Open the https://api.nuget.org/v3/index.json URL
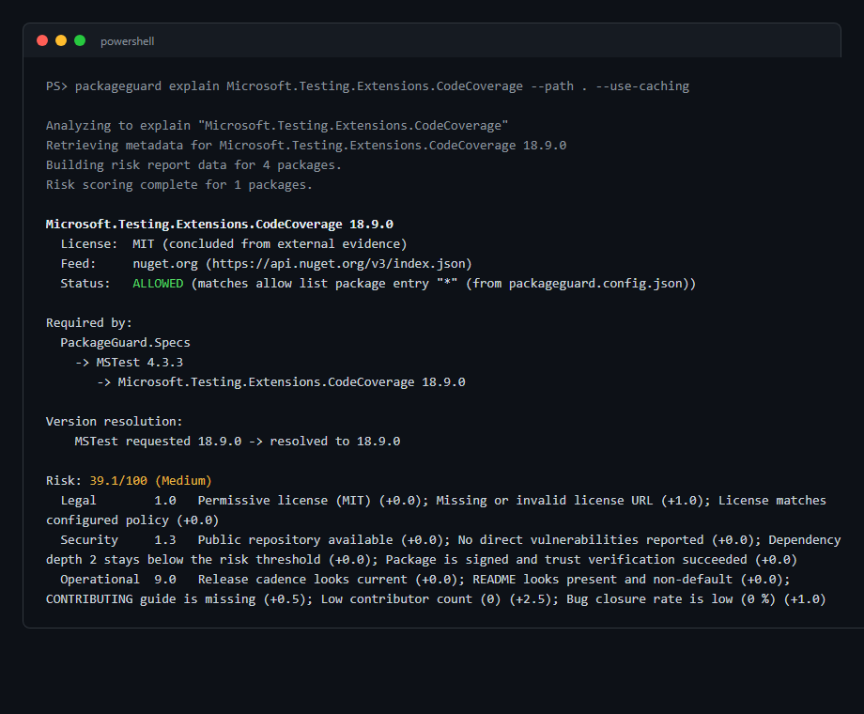This screenshot has height=714, width=864. pyautogui.click(x=339, y=264)
